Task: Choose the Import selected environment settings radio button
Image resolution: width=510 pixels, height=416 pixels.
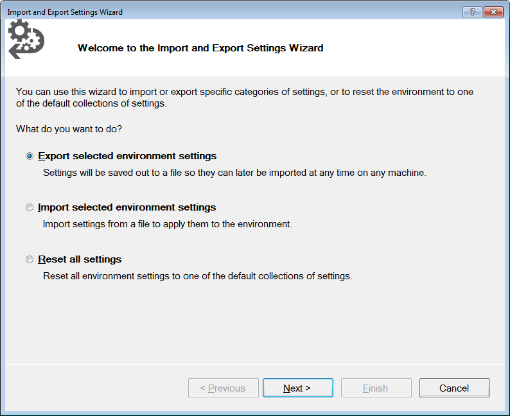Action: tap(30, 207)
